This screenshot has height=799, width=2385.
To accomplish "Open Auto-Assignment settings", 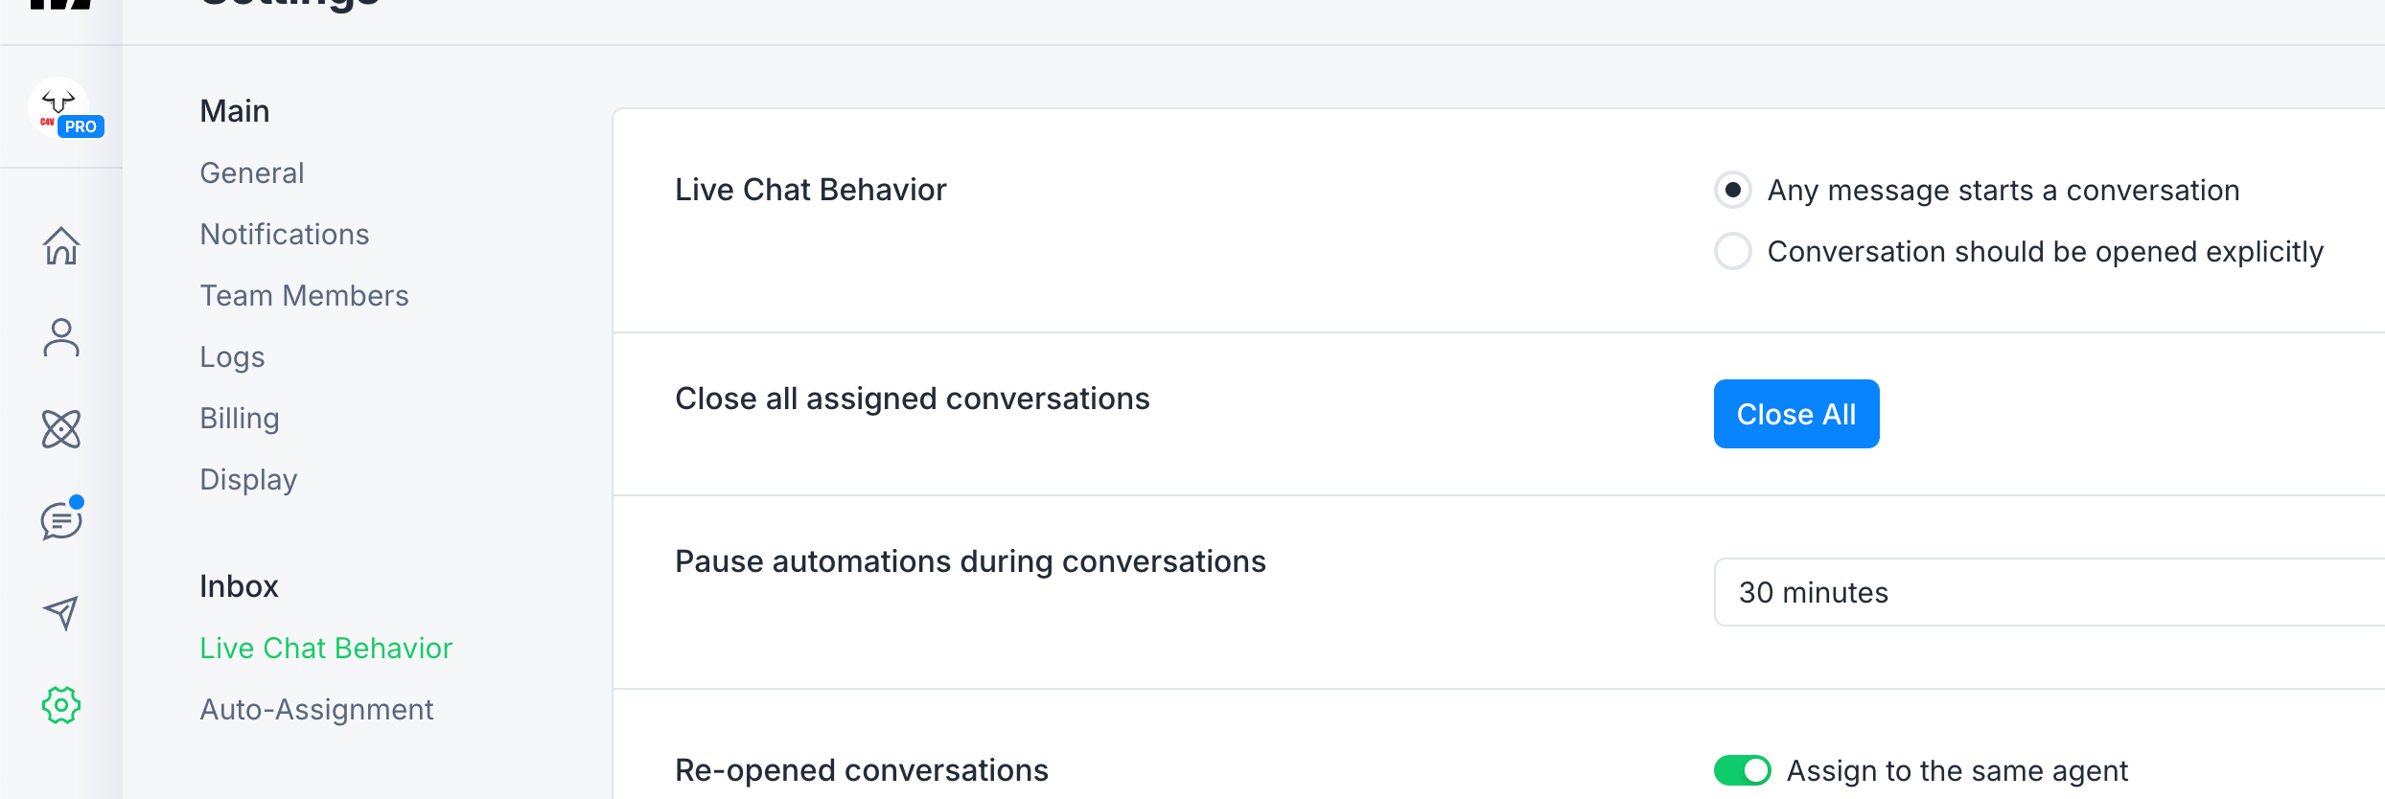I will pos(316,710).
